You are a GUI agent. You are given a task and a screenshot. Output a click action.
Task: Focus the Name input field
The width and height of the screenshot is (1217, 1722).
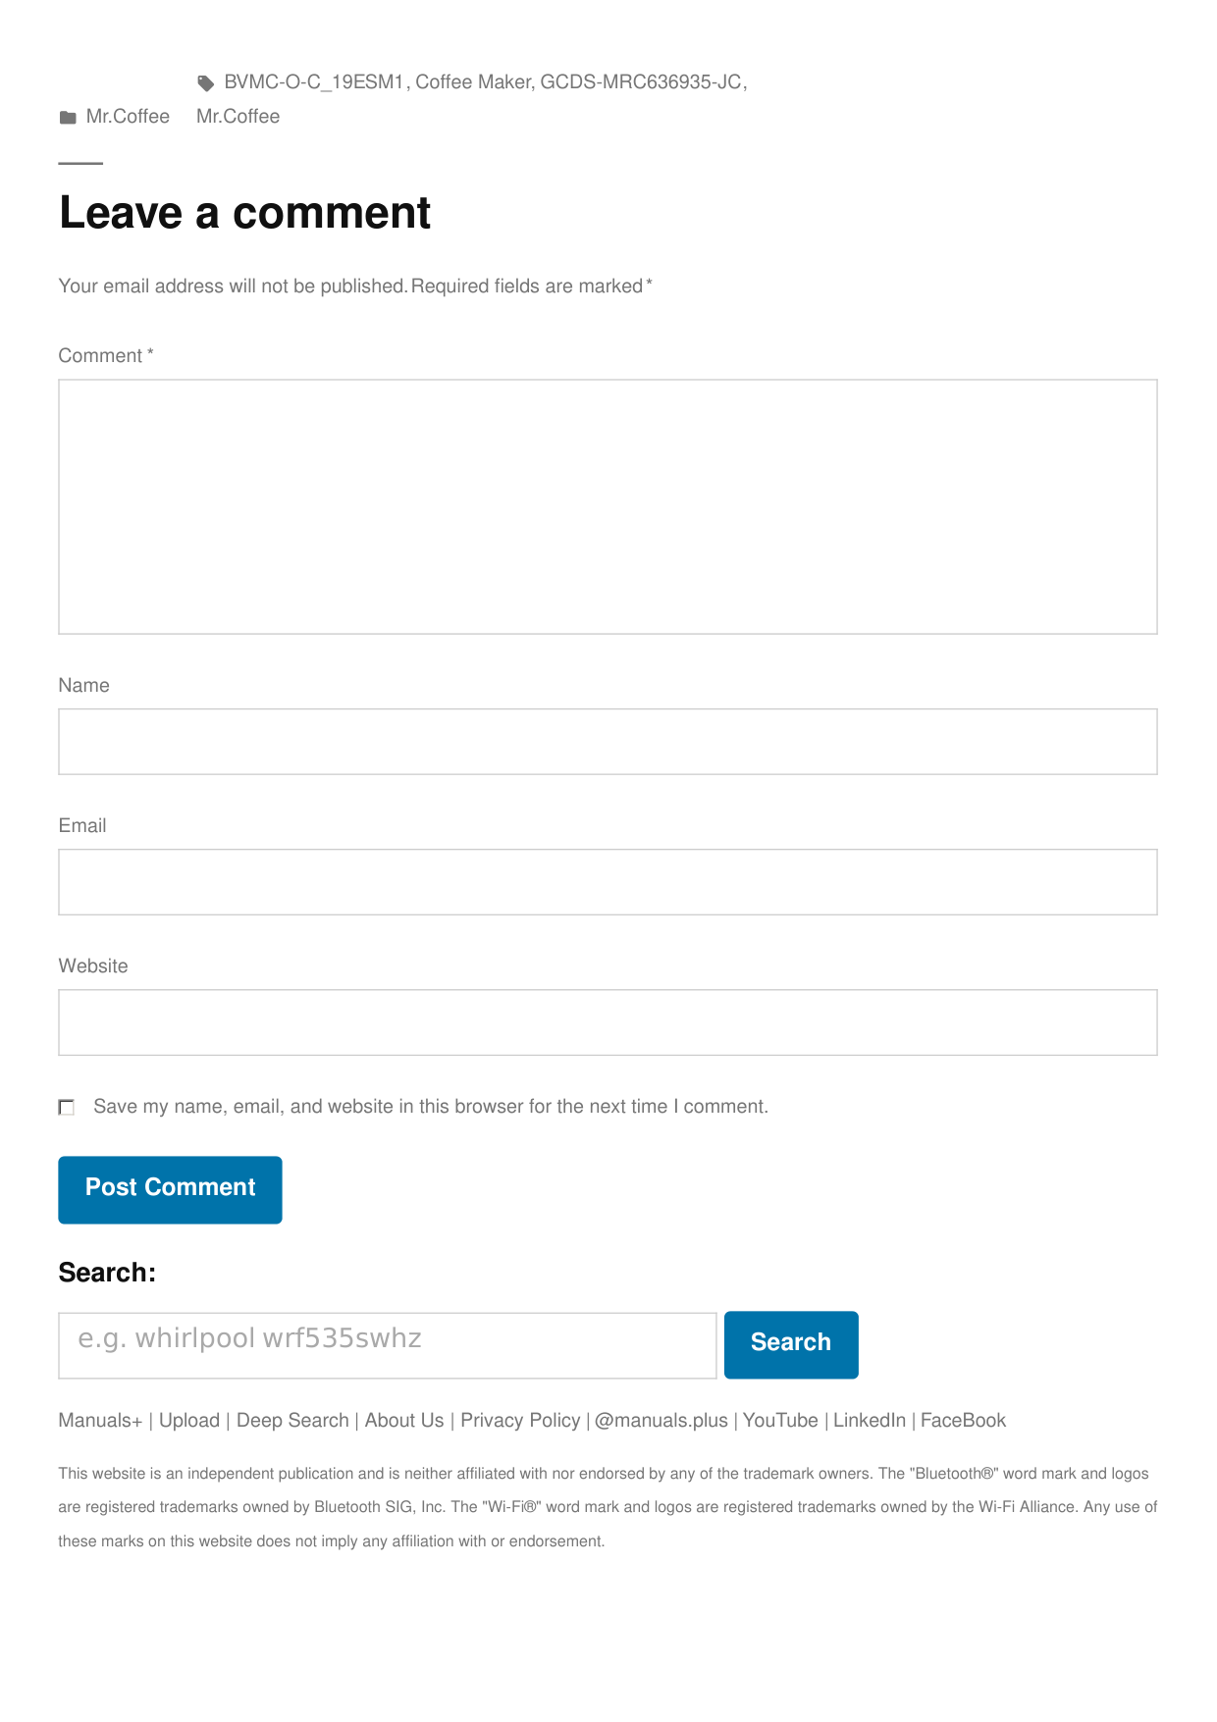[x=608, y=742]
